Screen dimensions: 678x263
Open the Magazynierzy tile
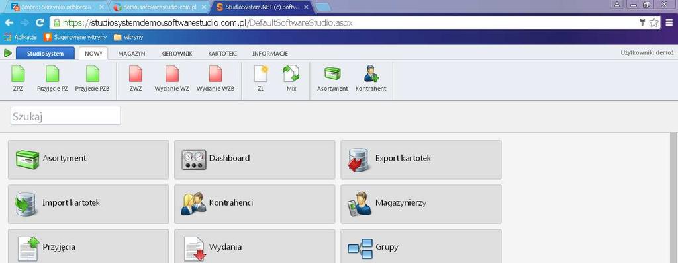(x=420, y=204)
